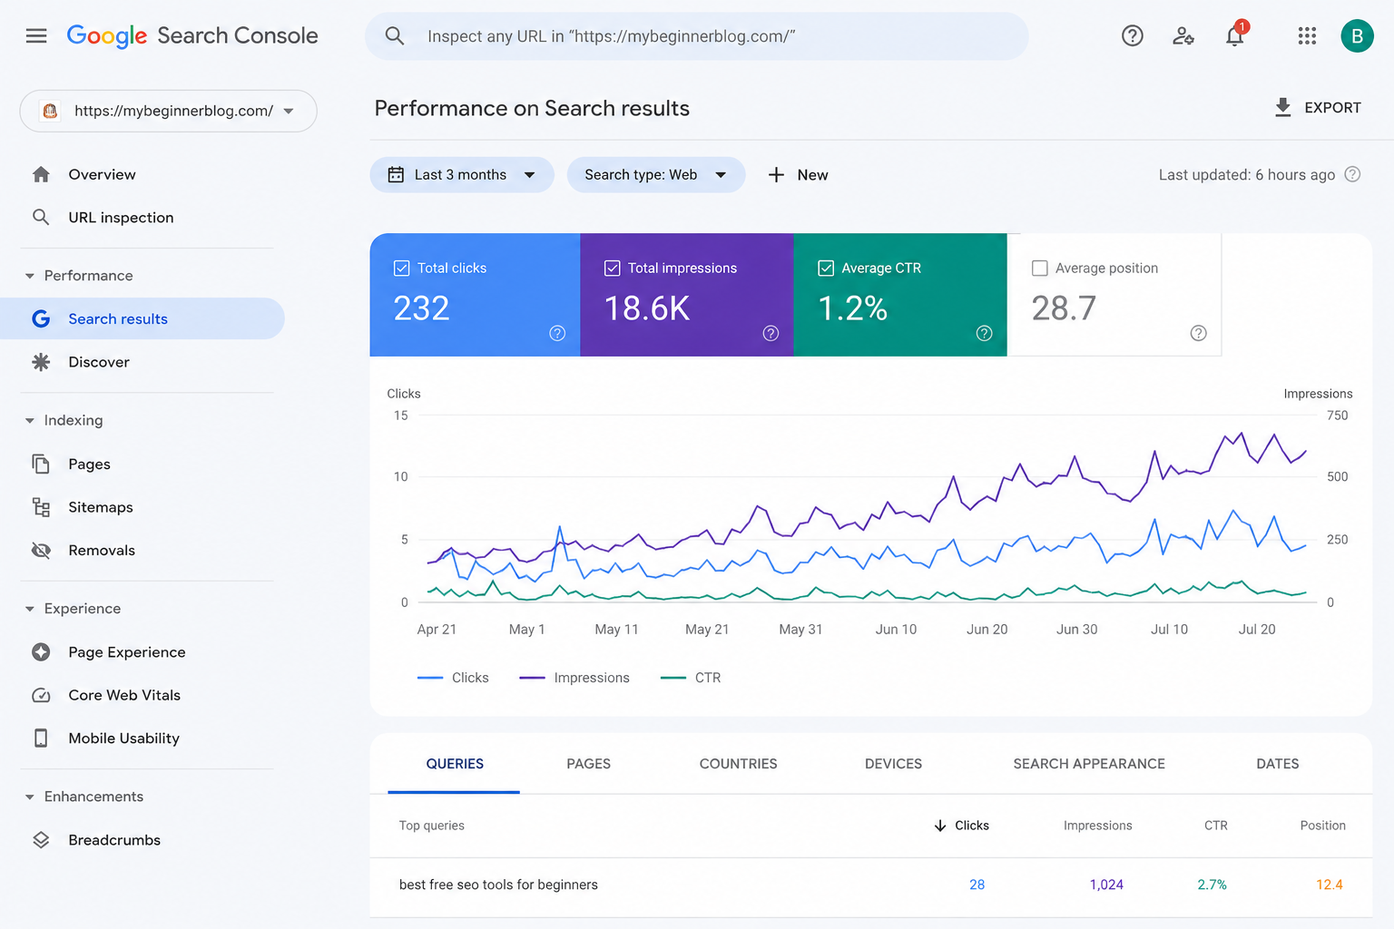Open users and permissions icon
This screenshot has height=929, width=1394.
1183,36
